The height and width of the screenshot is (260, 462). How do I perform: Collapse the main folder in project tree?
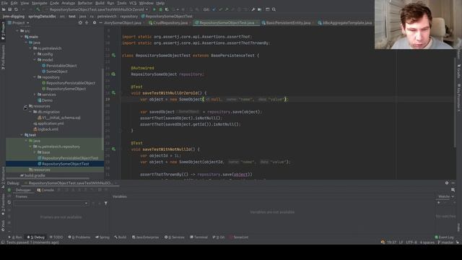(22, 37)
